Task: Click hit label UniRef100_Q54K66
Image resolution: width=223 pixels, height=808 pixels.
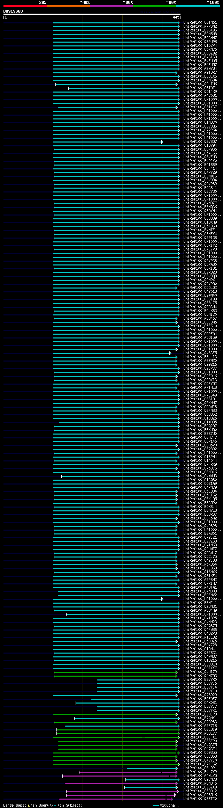Action: [x=200, y=153]
